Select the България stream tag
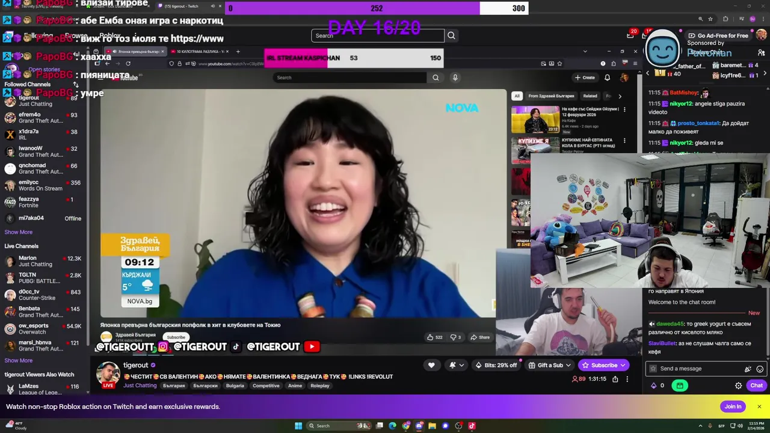Viewport: 770px width, 433px height. 174,385
